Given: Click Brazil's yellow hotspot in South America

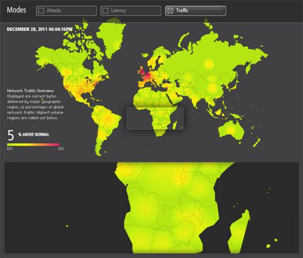Looking at the screenshot, I should 108,118.
